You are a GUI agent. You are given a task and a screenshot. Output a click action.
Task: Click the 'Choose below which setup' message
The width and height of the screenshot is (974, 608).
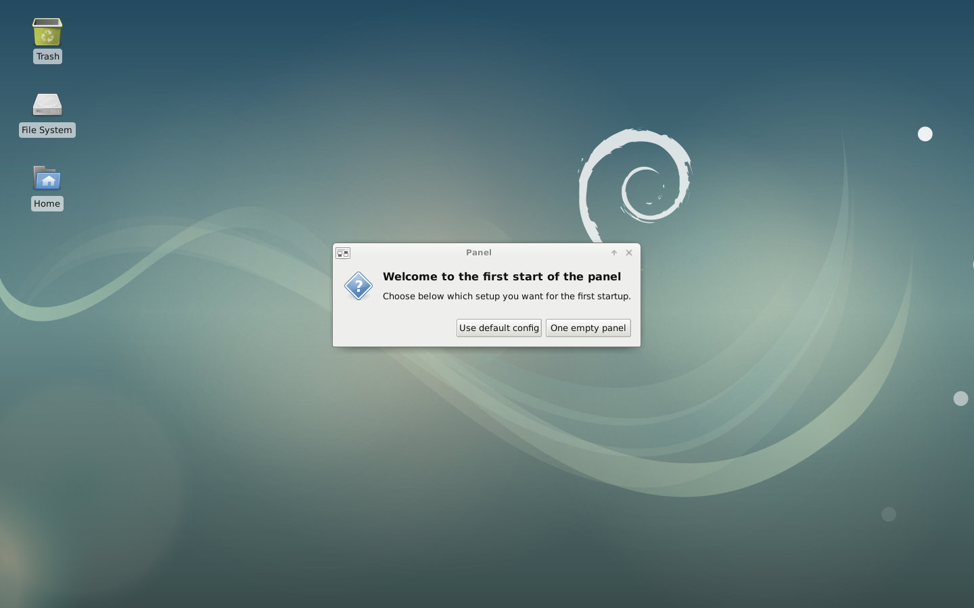pyautogui.click(x=507, y=297)
